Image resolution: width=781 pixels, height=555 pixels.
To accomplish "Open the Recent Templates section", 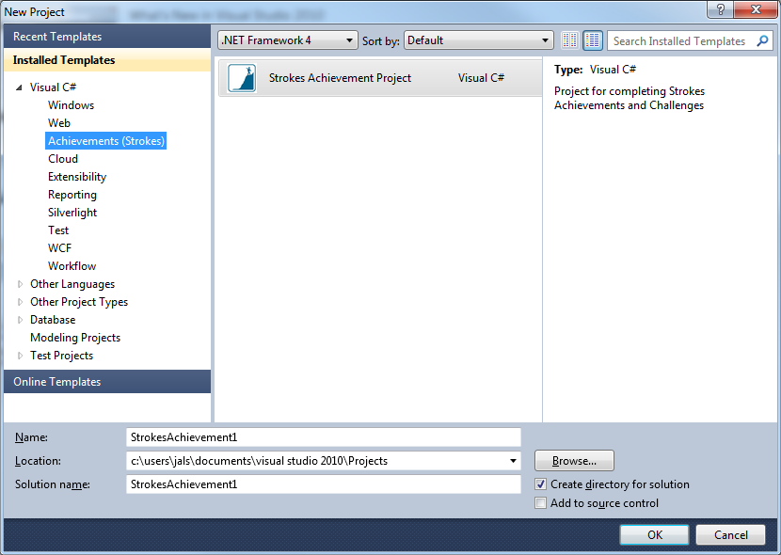I will (107, 37).
